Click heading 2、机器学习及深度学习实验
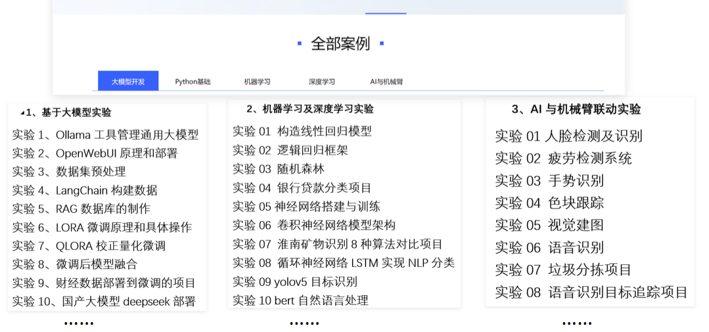Screen dimensions: 709x332 (310, 109)
